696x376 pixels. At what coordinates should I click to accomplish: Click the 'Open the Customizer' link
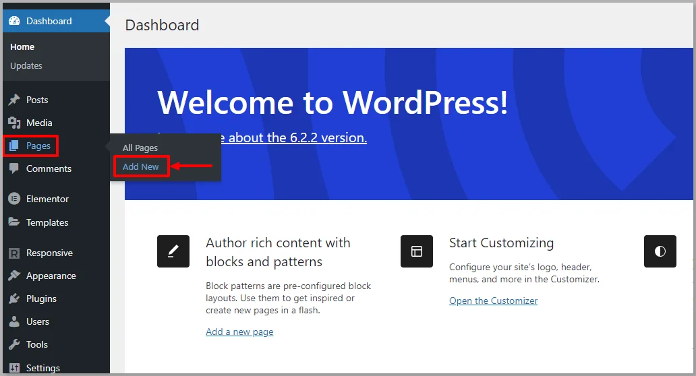pyautogui.click(x=493, y=301)
